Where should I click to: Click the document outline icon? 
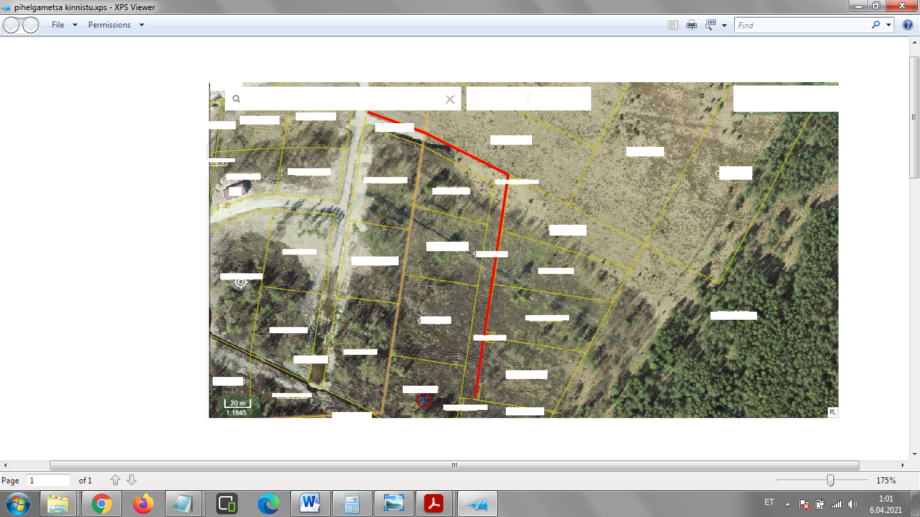point(673,25)
